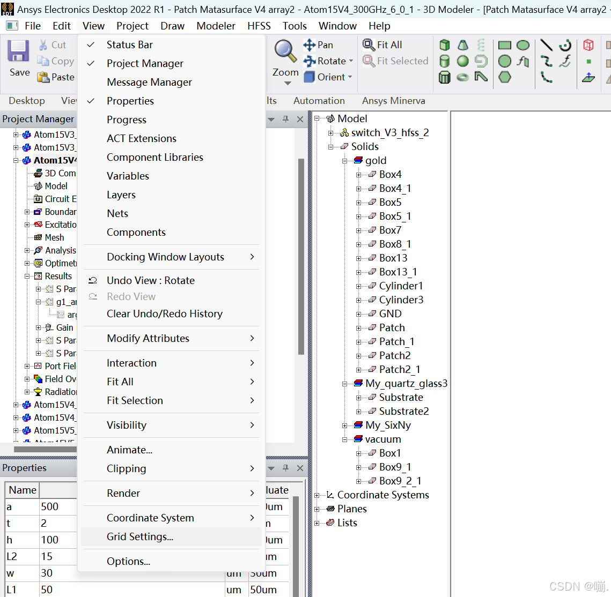This screenshot has width=611, height=597.
Task: Collapse the gold material node
Action: pos(345,161)
